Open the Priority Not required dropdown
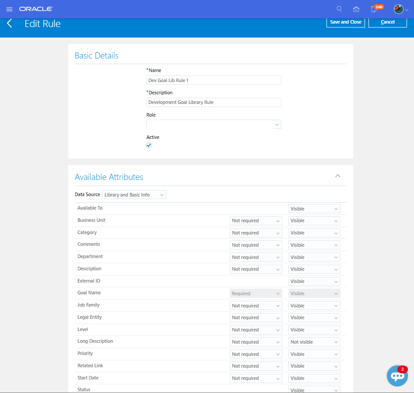414x393 pixels. click(x=256, y=354)
